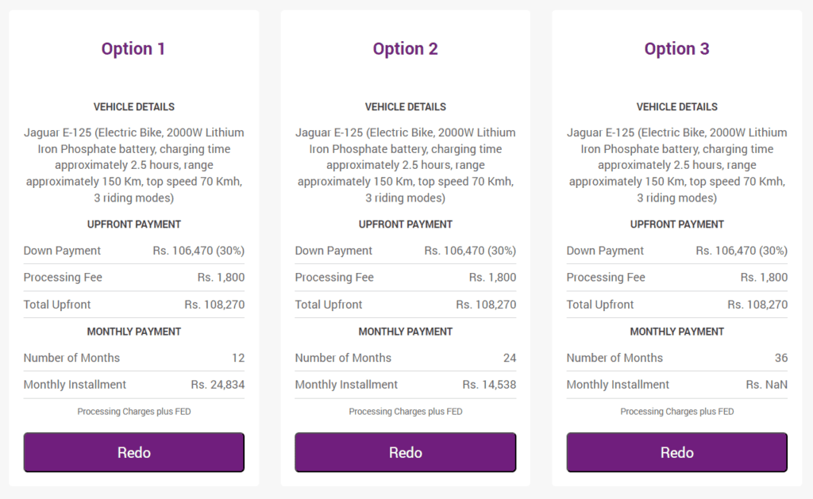The width and height of the screenshot is (813, 499).
Task: Click the Rs. 24,834 monthly installment amount
Action: pos(218,385)
